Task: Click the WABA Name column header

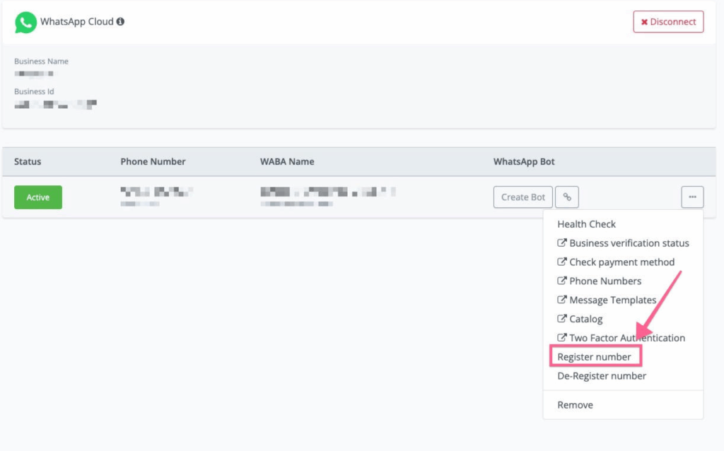Action: pyautogui.click(x=287, y=162)
